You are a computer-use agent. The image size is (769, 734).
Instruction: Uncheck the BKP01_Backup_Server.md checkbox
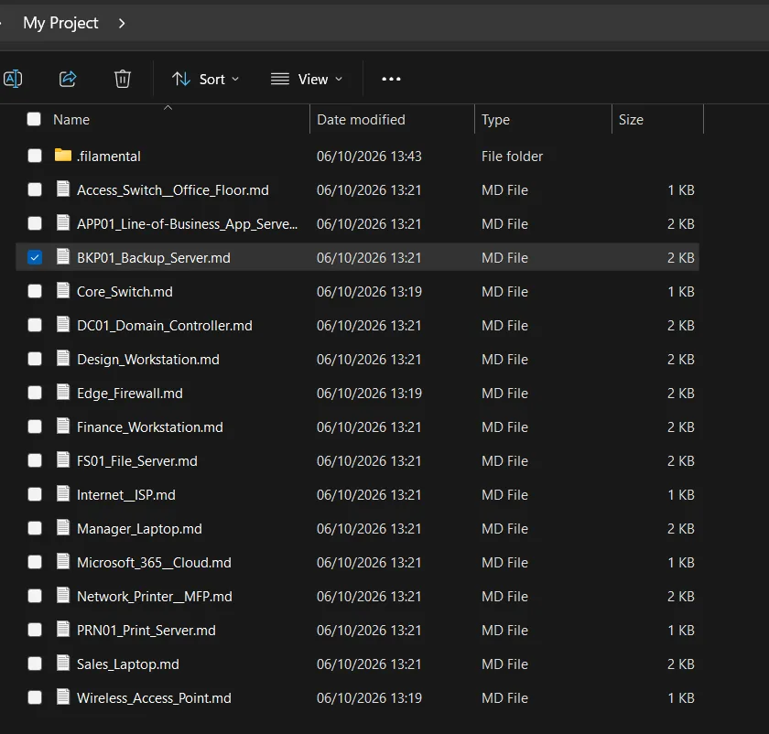click(35, 257)
